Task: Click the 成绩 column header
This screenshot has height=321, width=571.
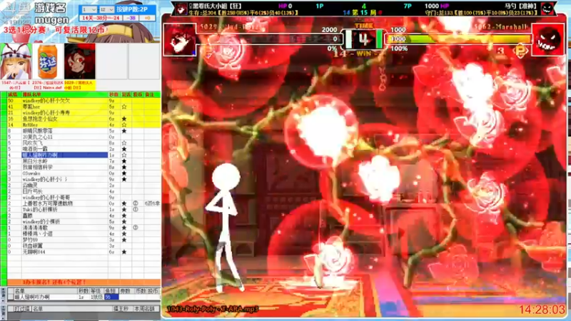Action: point(13,95)
